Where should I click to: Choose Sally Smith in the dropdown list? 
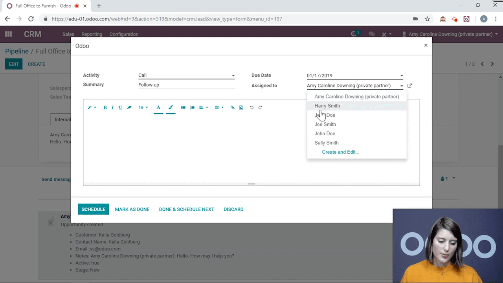pos(326,143)
